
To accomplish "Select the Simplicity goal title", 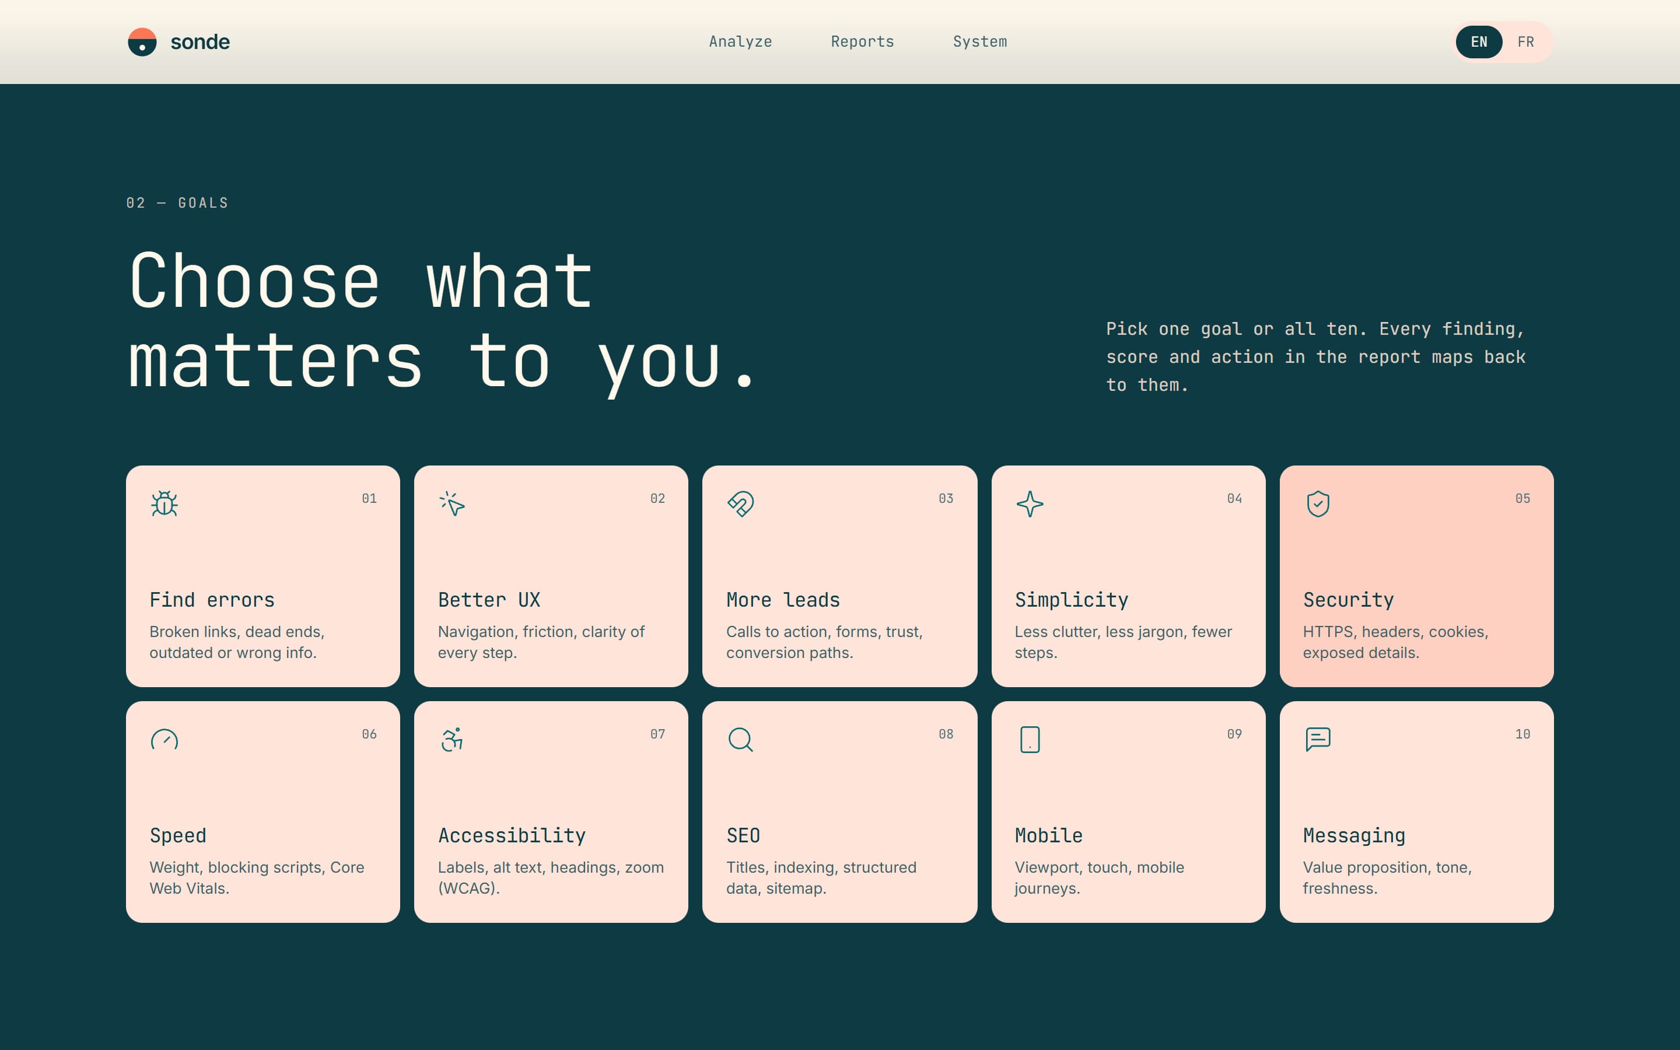I will click(1071, 599).
